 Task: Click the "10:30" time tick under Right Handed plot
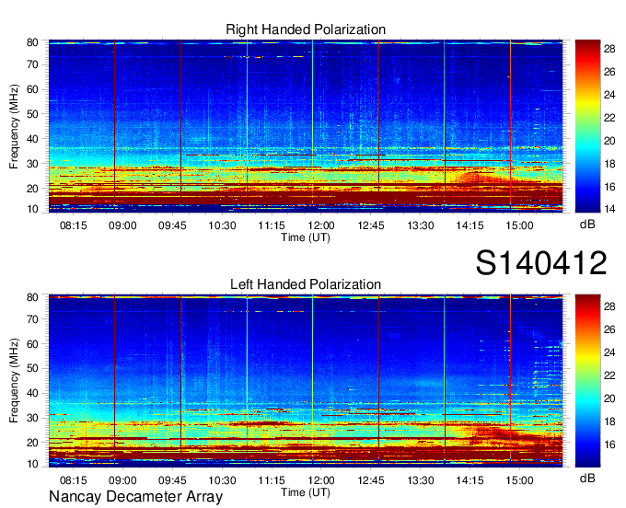coord(222,225)
